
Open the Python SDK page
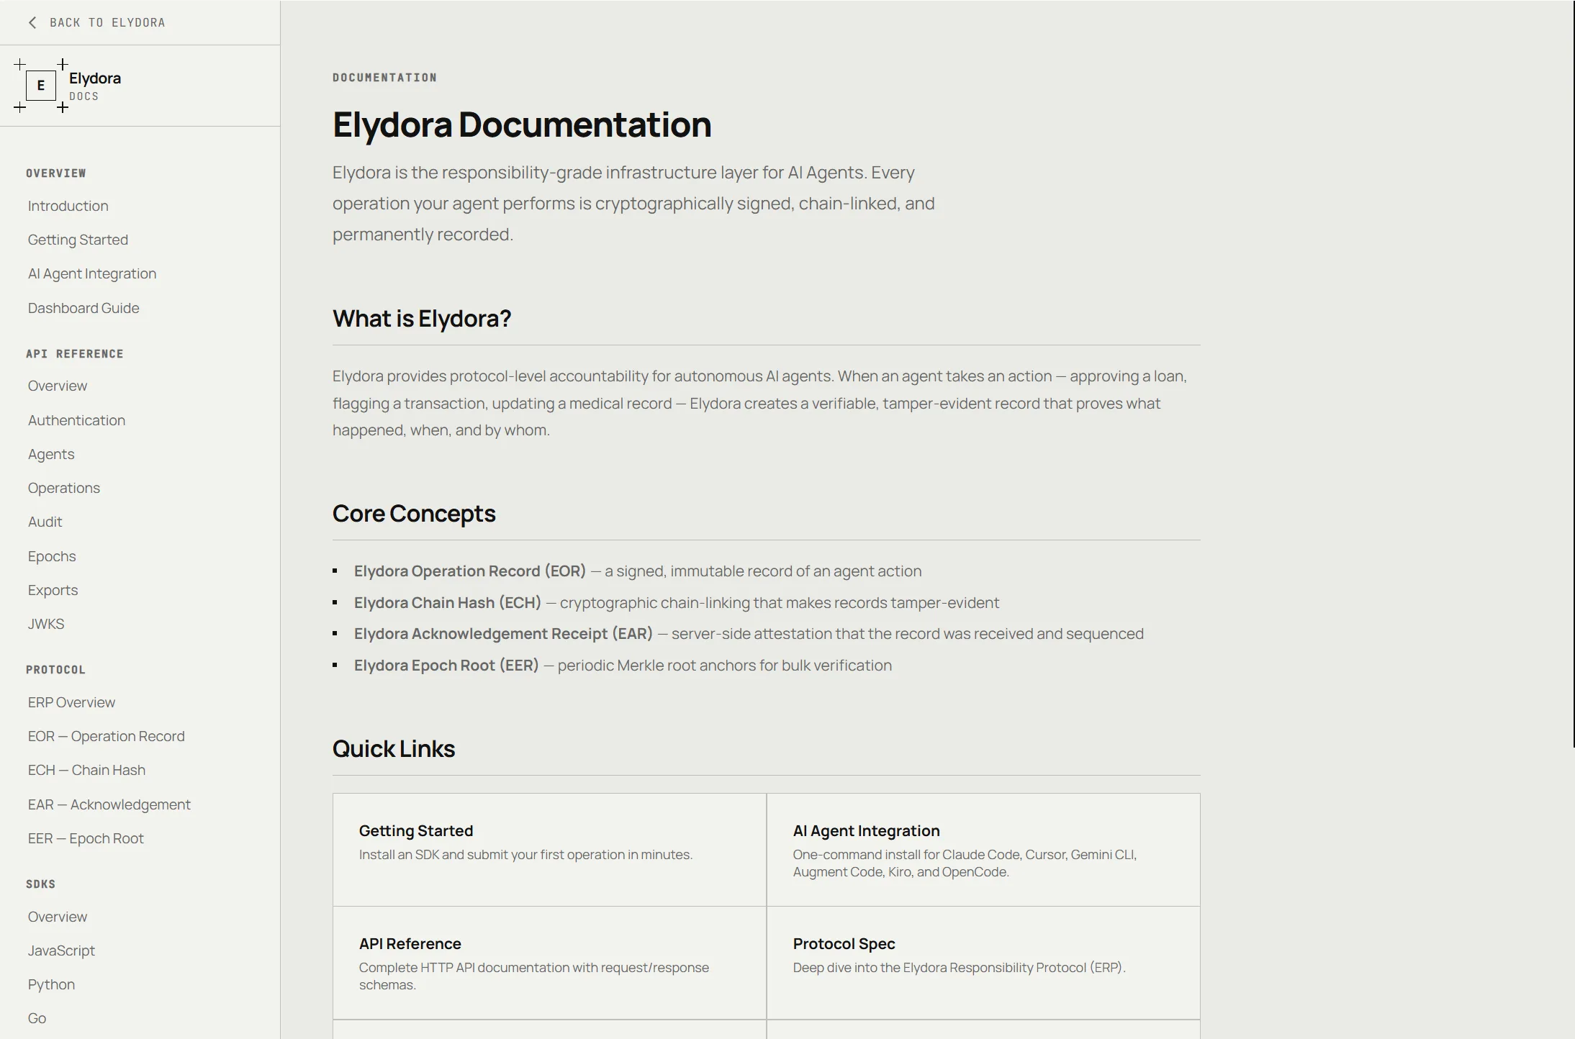point(51,984)
